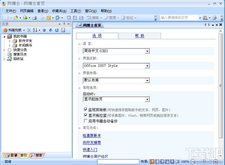Open the 语言 dropdown showing 简体中文(CHS)

(147, 51)
